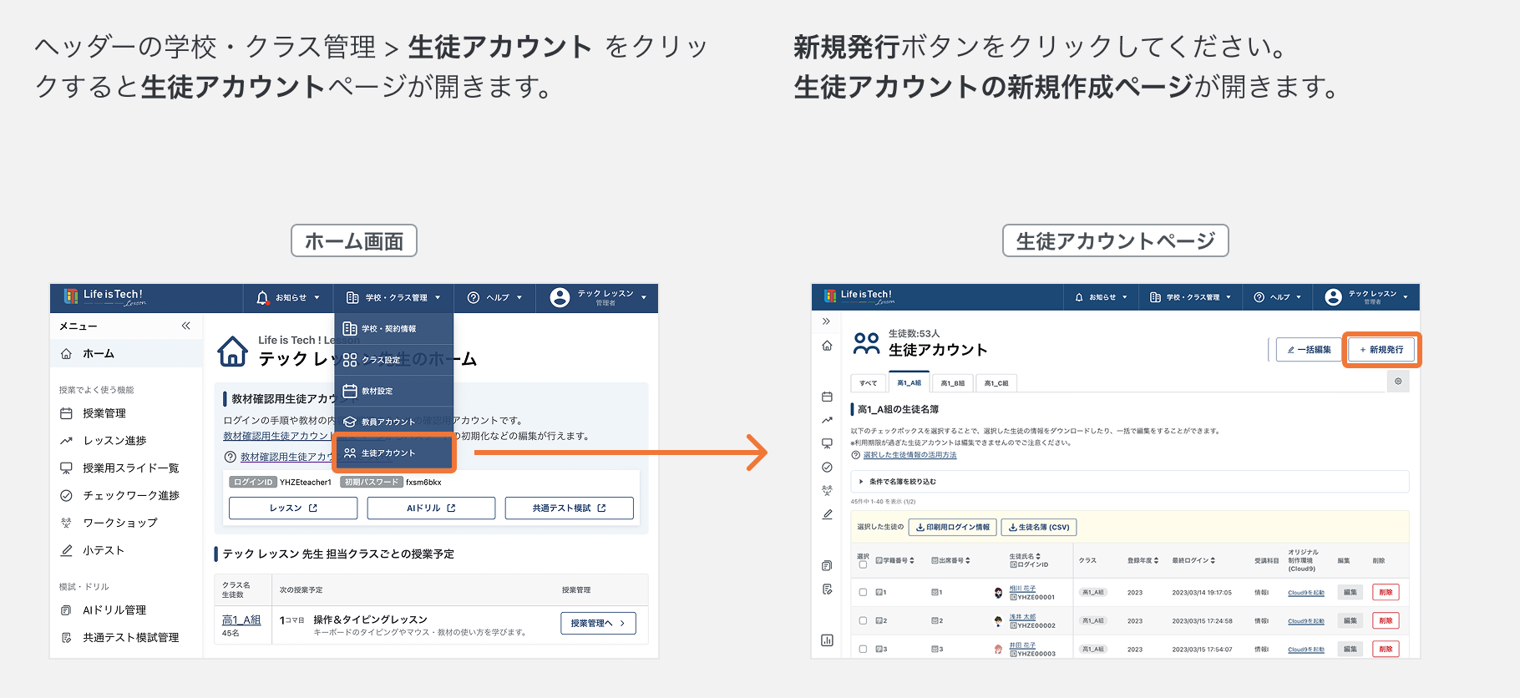Viewport: 1520px width, 698px height.
Task: Sort table by 出席番号 column
Action: click(950, 560)
